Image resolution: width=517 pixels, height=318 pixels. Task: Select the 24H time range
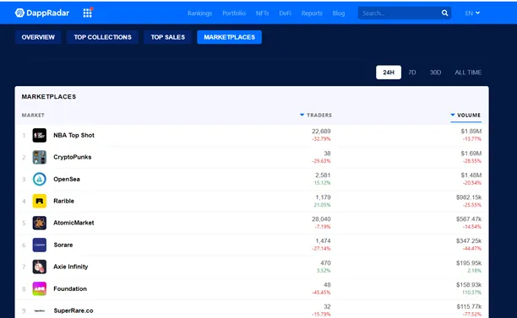tap(389, 72)
